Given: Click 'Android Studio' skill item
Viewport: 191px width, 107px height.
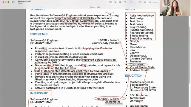Looking at the screenshot, I should [139, 70].
